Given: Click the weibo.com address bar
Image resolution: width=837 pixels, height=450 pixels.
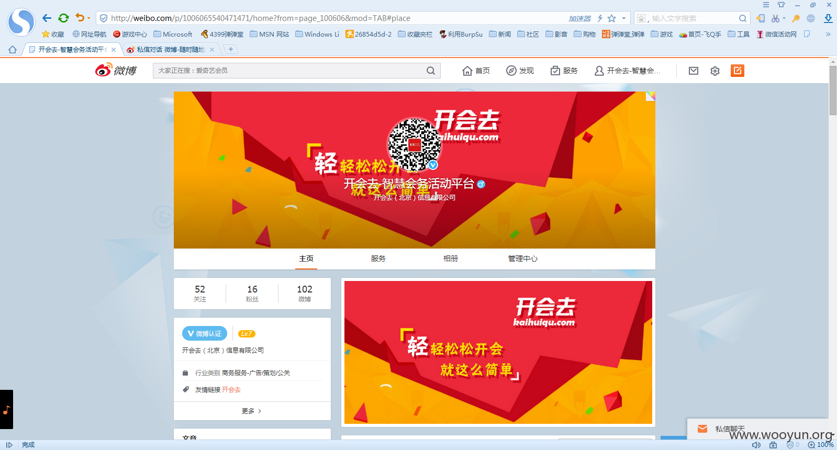Looking at the screenshot, I should click(335, 18).
